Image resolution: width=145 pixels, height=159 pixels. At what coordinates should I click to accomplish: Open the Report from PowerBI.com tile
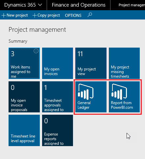tap(124, 97)
